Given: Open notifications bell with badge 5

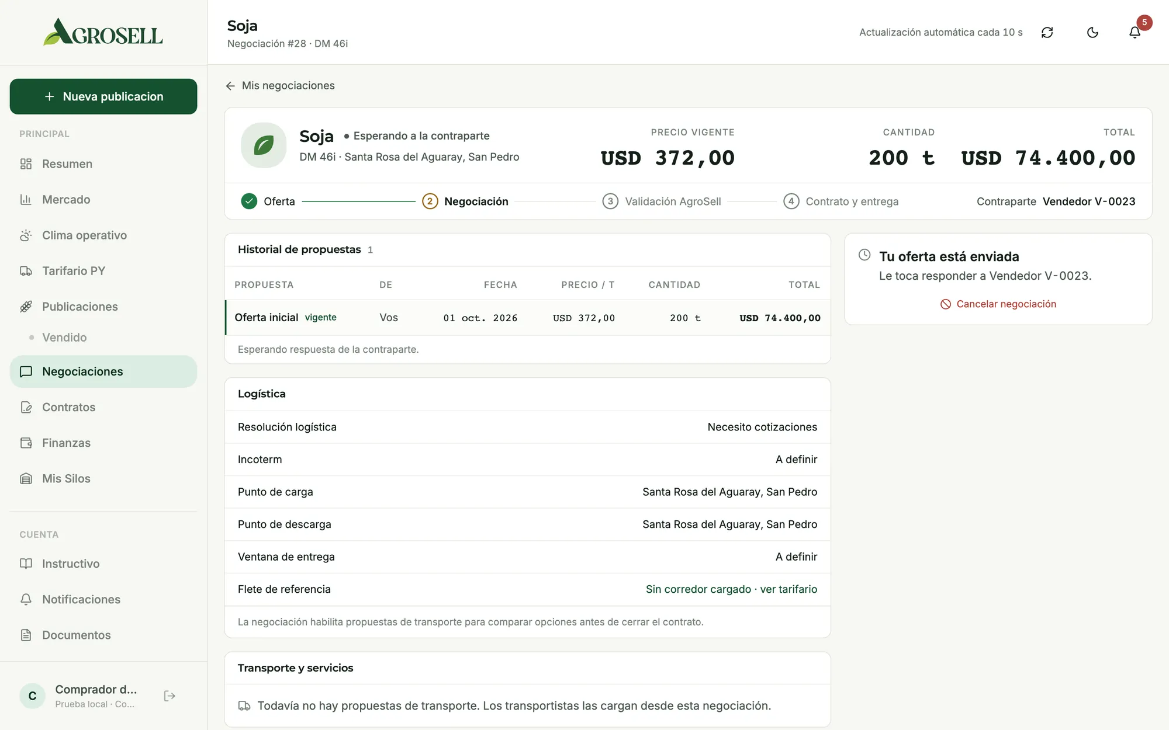Looking at the screenshot, I should click(1135, 32).
